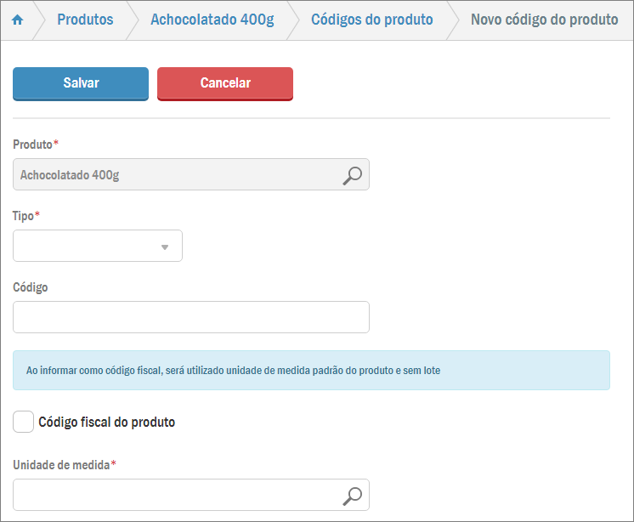Click inside the Unidade de medida field

(x=174, y=495)
